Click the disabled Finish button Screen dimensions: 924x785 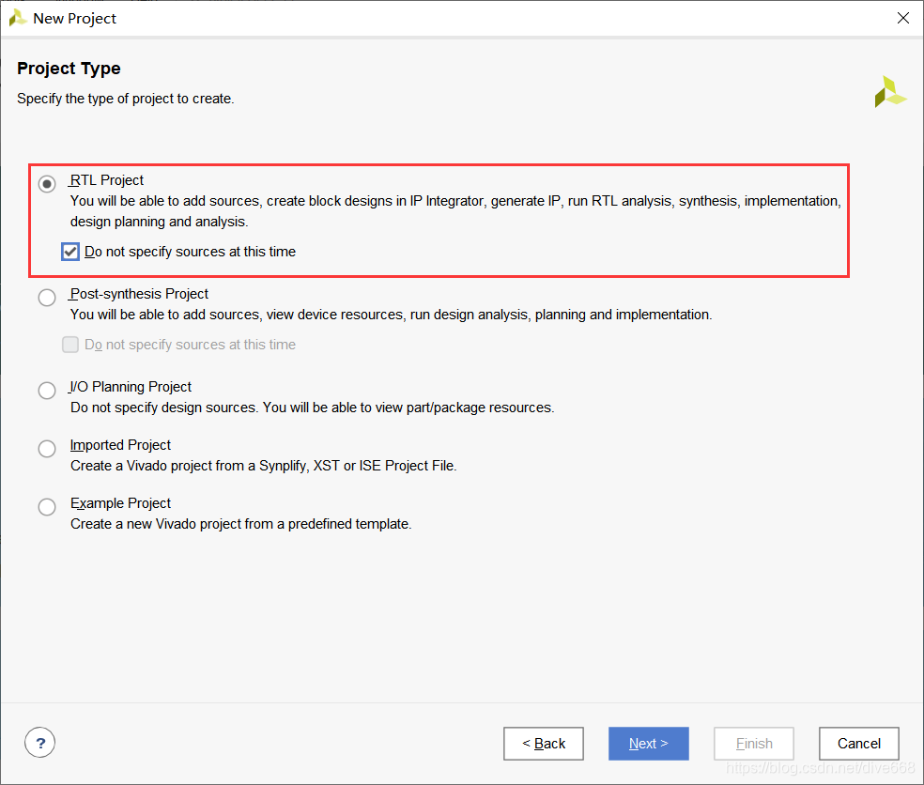[754, 744]
